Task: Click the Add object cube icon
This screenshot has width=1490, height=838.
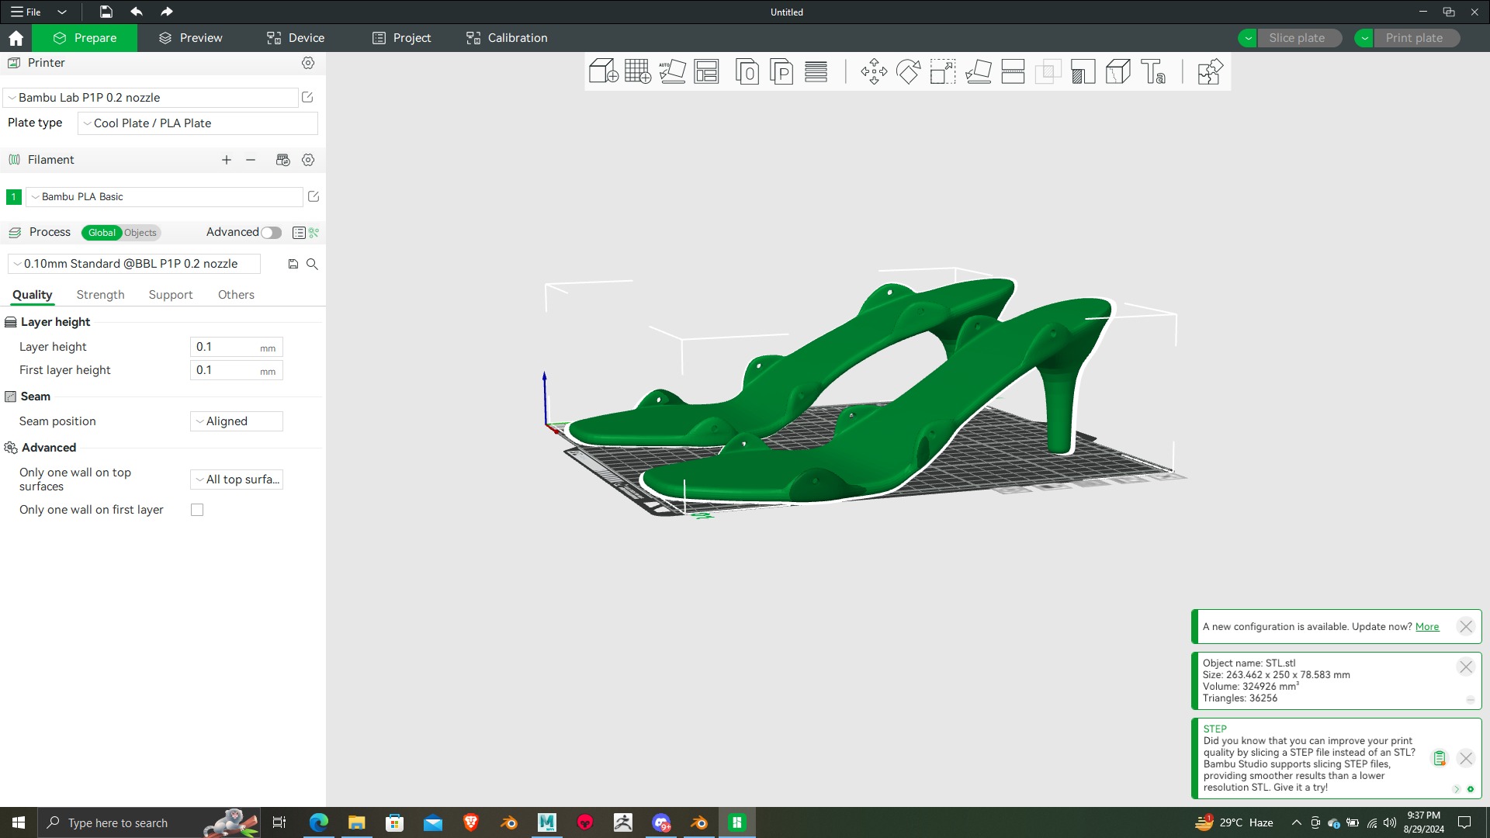Action: point(603,71)
